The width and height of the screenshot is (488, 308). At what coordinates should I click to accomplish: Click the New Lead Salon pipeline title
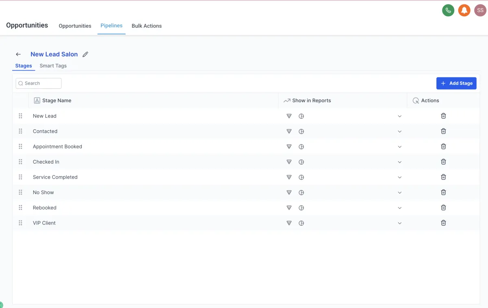(54, 54)
